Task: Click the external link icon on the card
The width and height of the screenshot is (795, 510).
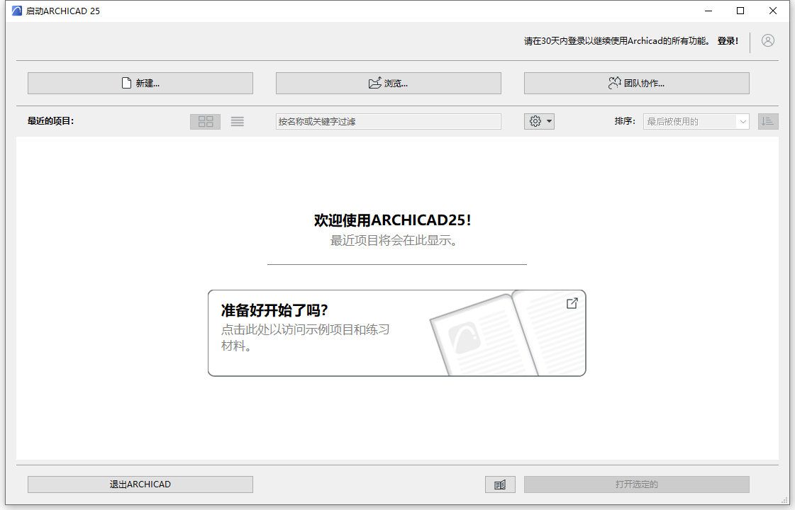Action: [572, 303]
